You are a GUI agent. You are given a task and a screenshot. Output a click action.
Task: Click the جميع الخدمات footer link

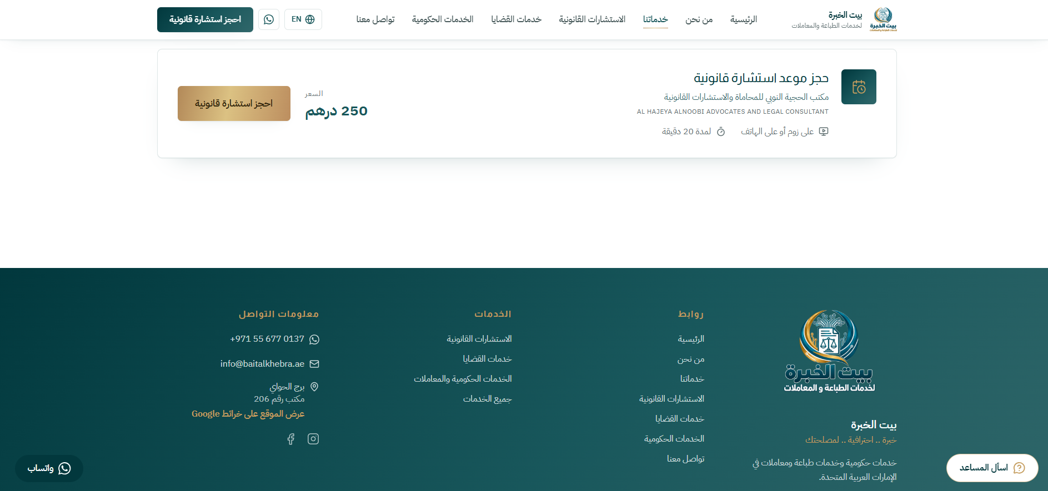click(487, 399)
